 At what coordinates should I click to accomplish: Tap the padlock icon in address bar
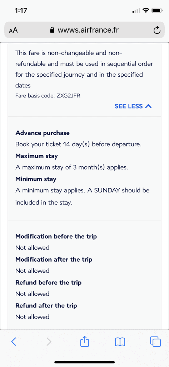(53, 30)
